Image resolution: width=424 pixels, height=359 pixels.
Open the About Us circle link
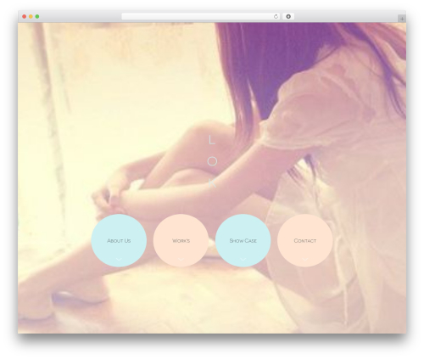point(119,240)
